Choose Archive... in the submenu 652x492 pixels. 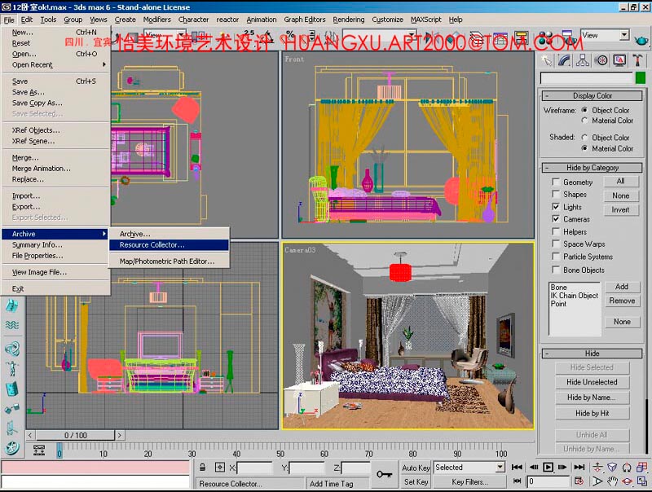click(169, 234)
